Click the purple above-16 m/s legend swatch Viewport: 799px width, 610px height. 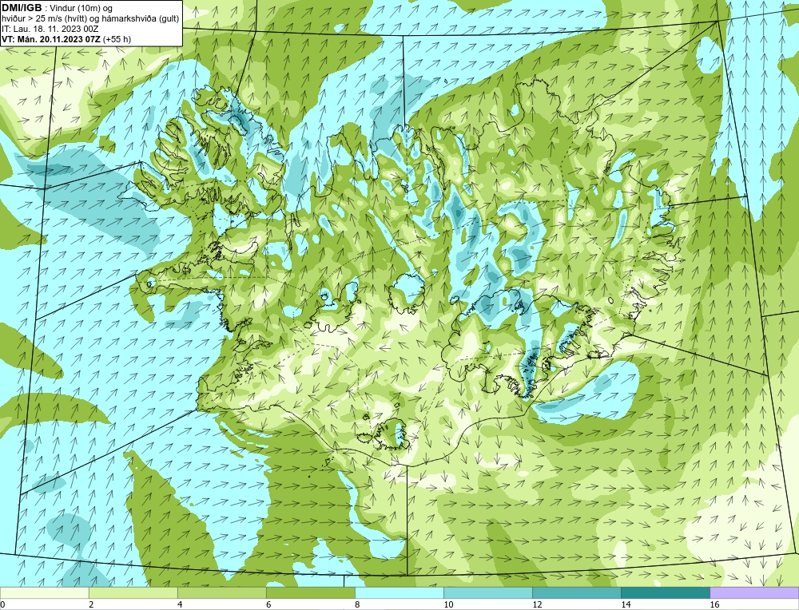[754, 592]
